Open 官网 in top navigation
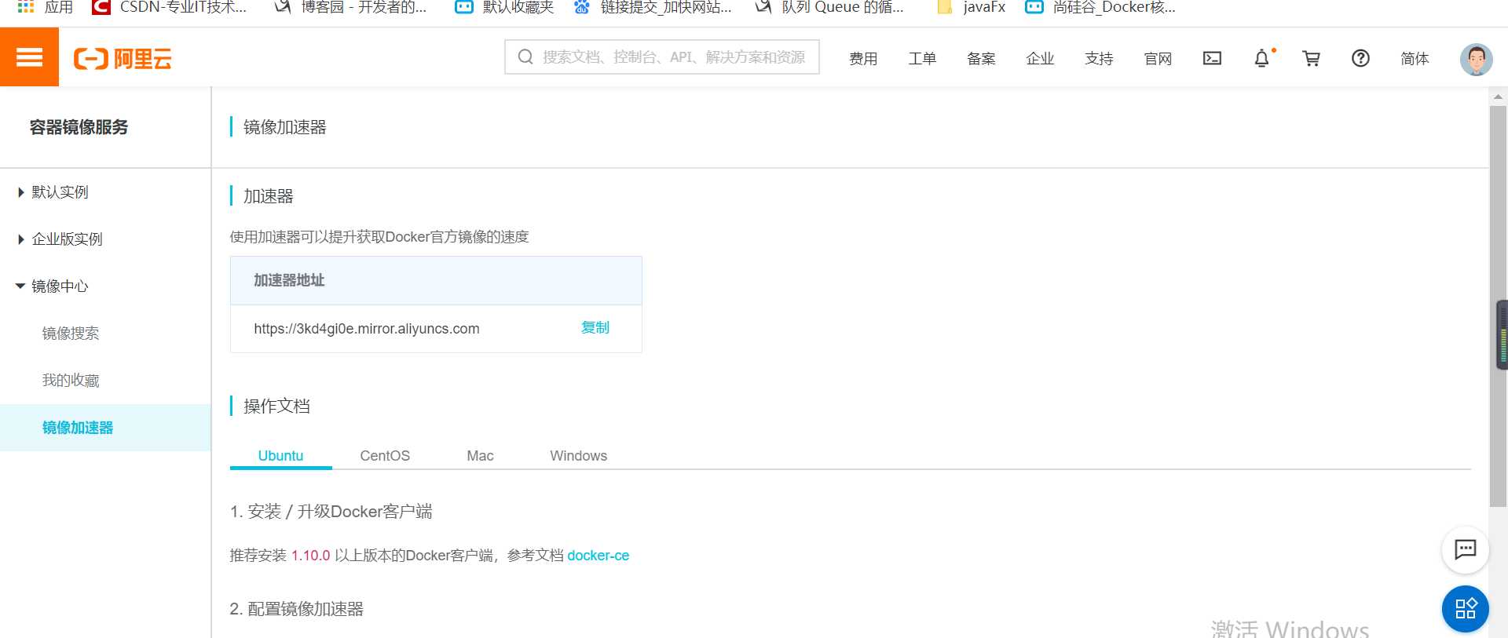 tap(1158, 59)
